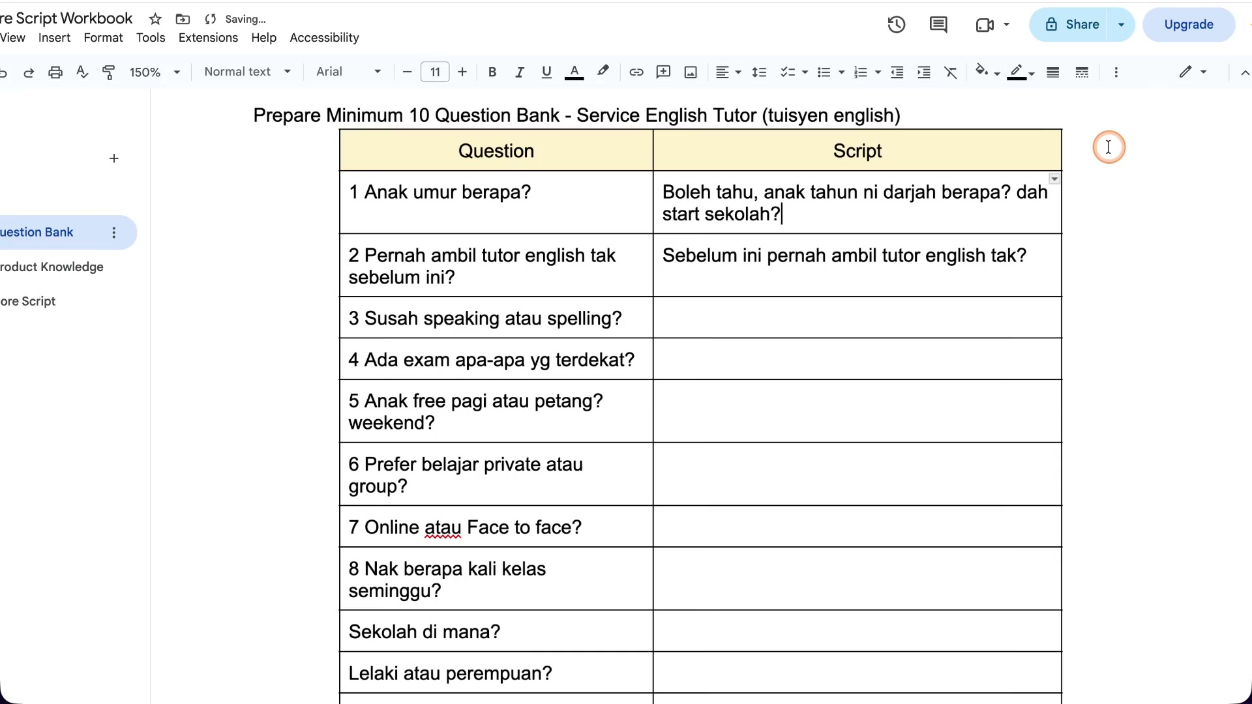Open the Format menu
The width and height of the screenshot is (1252, 704).
[x=103, y=38]
